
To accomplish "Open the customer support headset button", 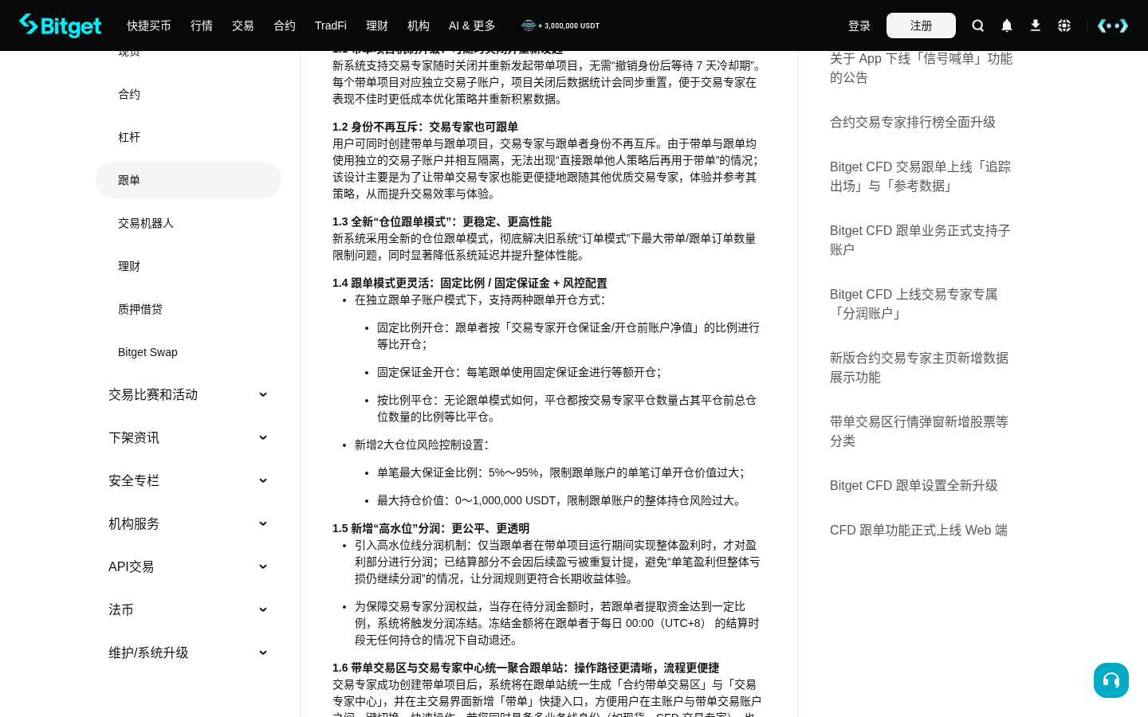I will click(1111, 680).
